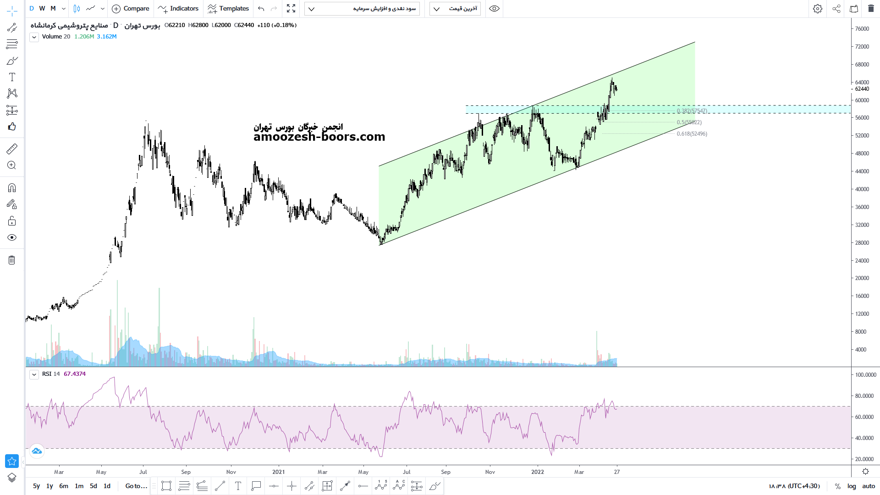Undo the last action

click(261, 9)
